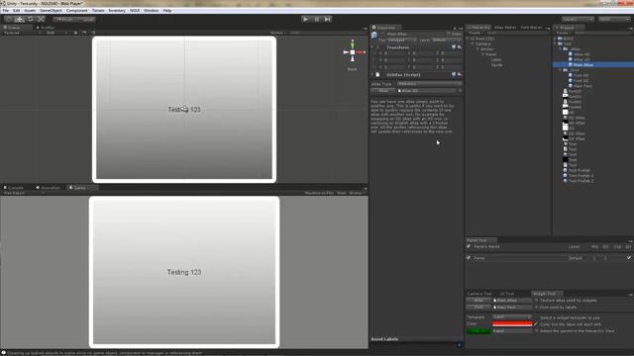Open Transform component help icon

tap(454, 47)
